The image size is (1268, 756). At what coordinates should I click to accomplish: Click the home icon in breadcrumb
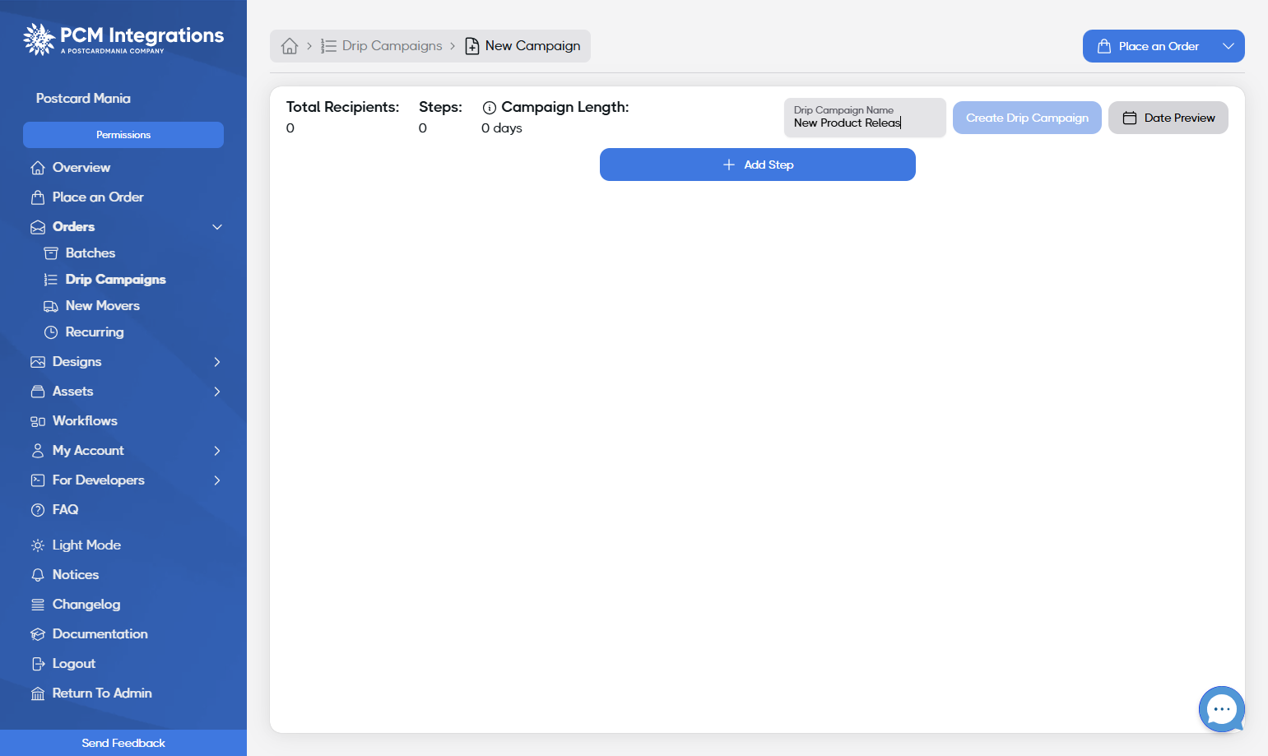[x=290, y=46]
